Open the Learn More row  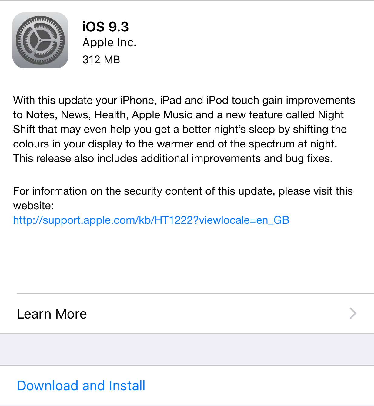click(x=187, y=314)
